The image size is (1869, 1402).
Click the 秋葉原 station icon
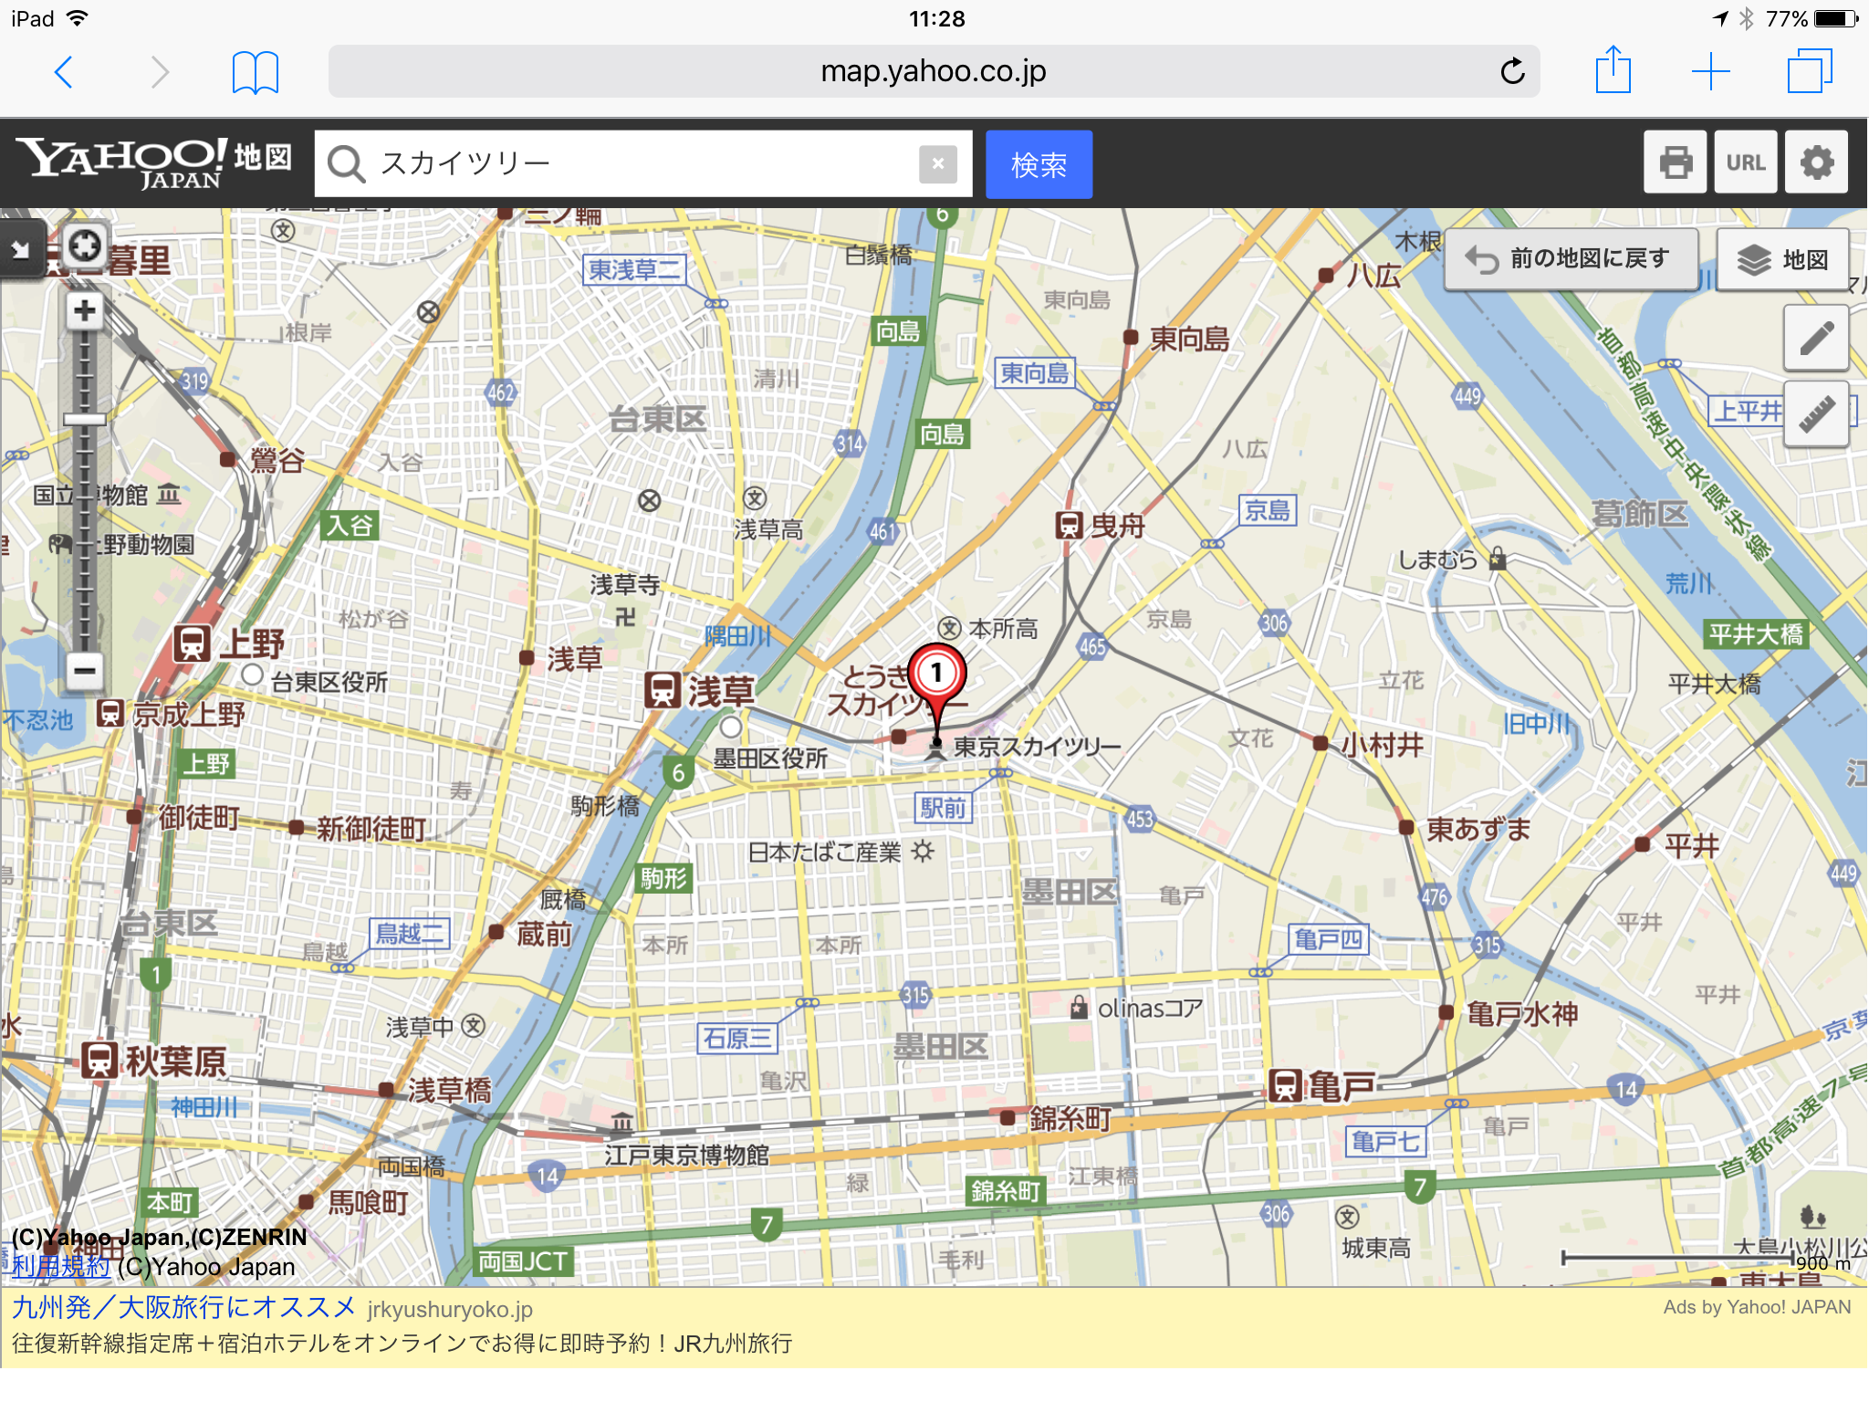(x=99, y=1061)
